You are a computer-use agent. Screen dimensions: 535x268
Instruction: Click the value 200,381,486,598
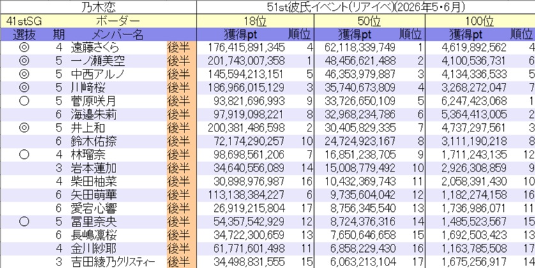point(246,128)
